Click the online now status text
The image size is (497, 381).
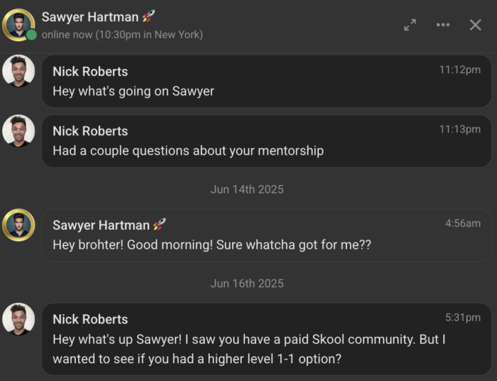[x=121, y=35]
